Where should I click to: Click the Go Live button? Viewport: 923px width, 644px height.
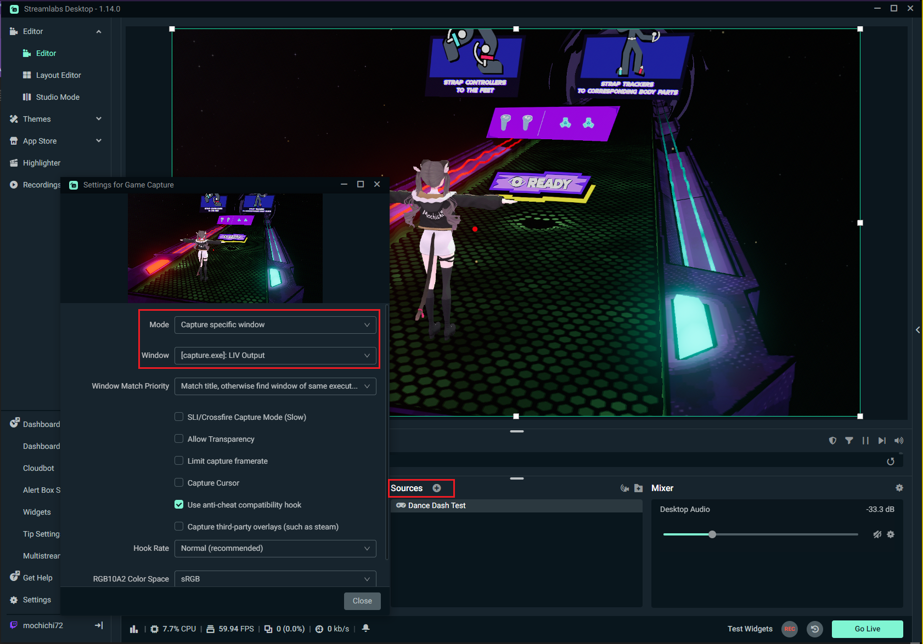(867, 629)
